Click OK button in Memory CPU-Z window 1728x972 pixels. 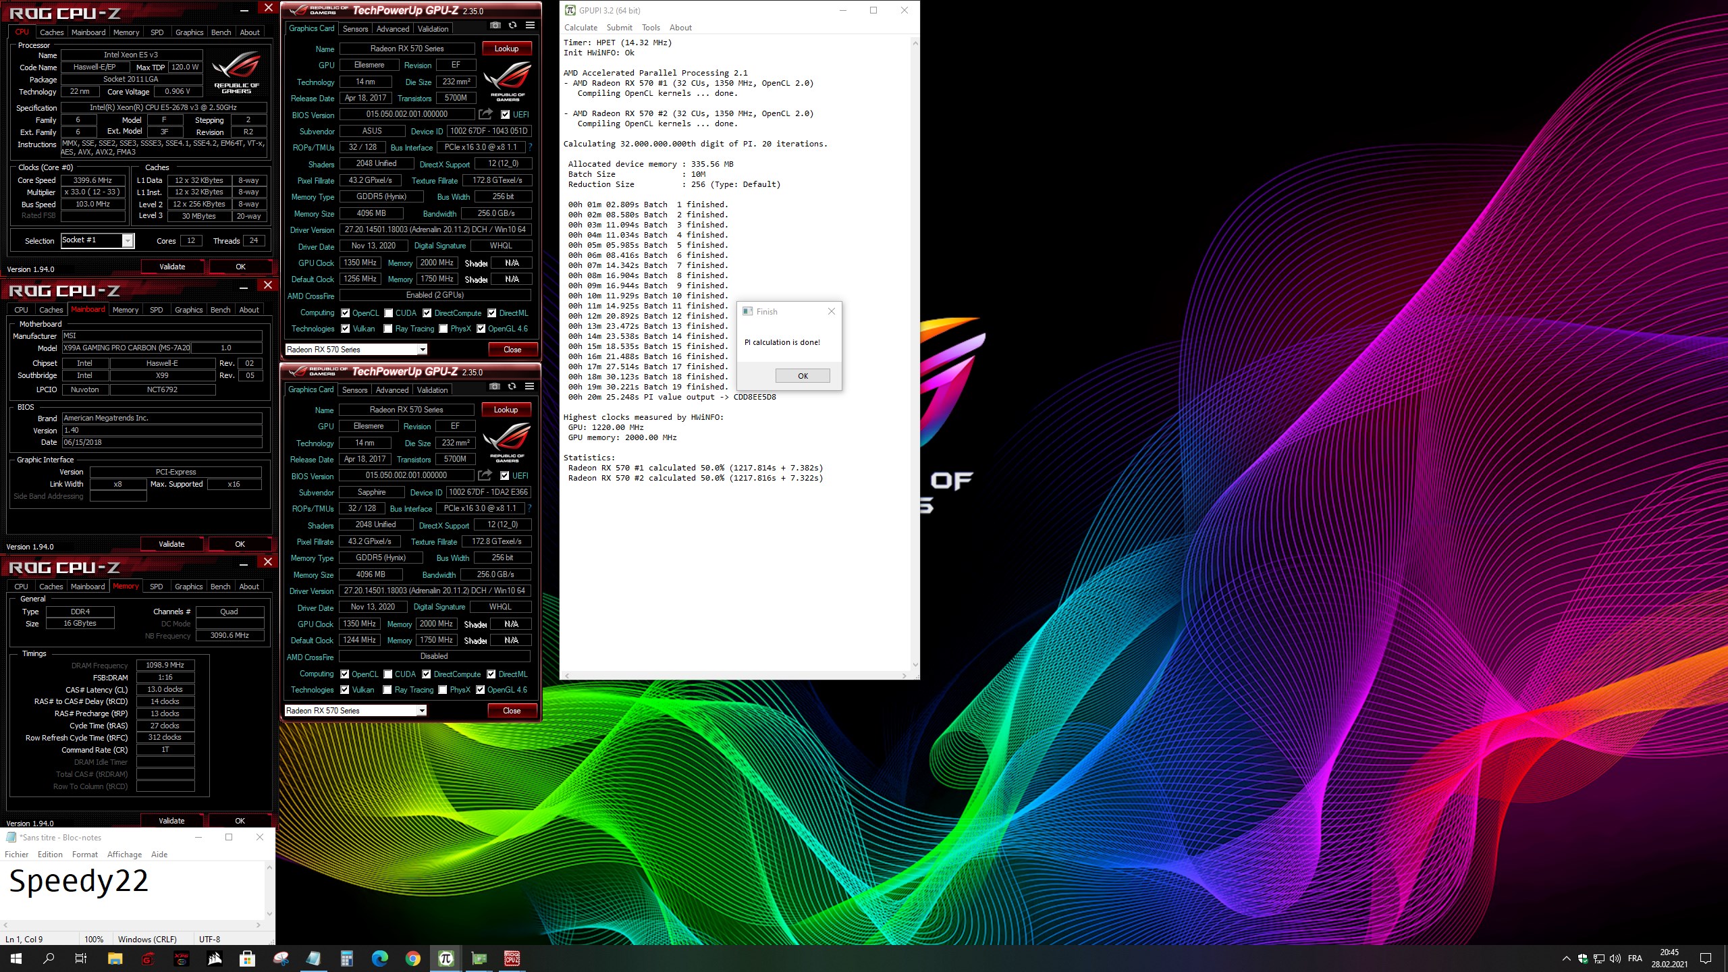pos(240,821)
